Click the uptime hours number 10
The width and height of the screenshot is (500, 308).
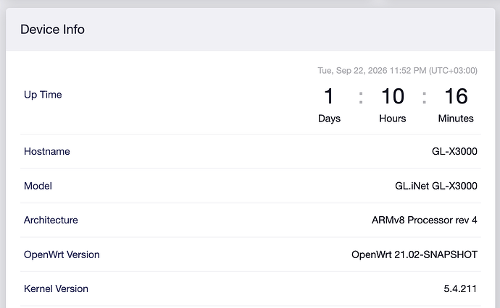(x=393, y=96)
